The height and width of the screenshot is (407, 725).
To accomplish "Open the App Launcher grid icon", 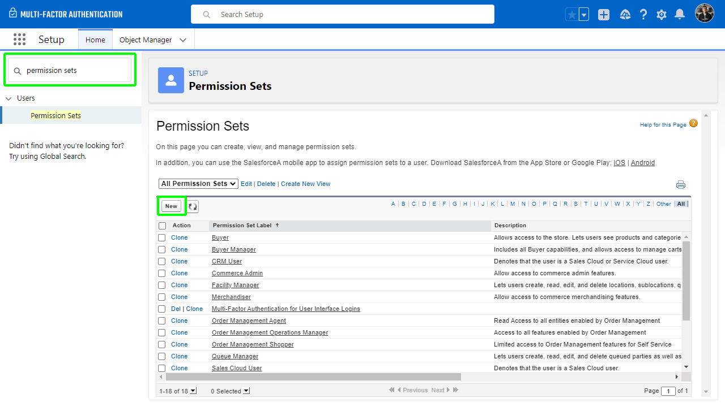I will coord(19,40).
